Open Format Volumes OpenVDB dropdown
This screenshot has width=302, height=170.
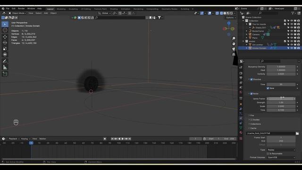tap(281, 157)
